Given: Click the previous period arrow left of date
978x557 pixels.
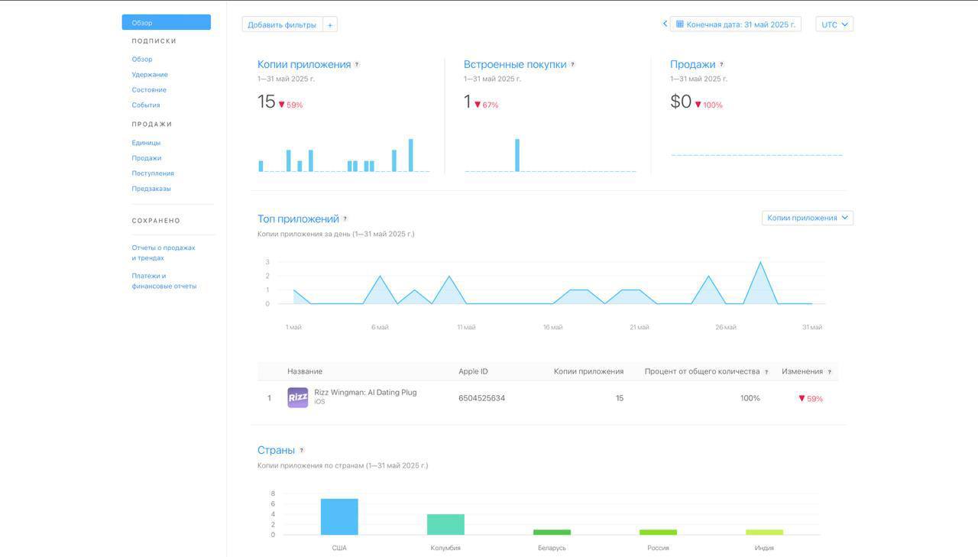Looking at the screenshot, I should (x=665, y=24).
